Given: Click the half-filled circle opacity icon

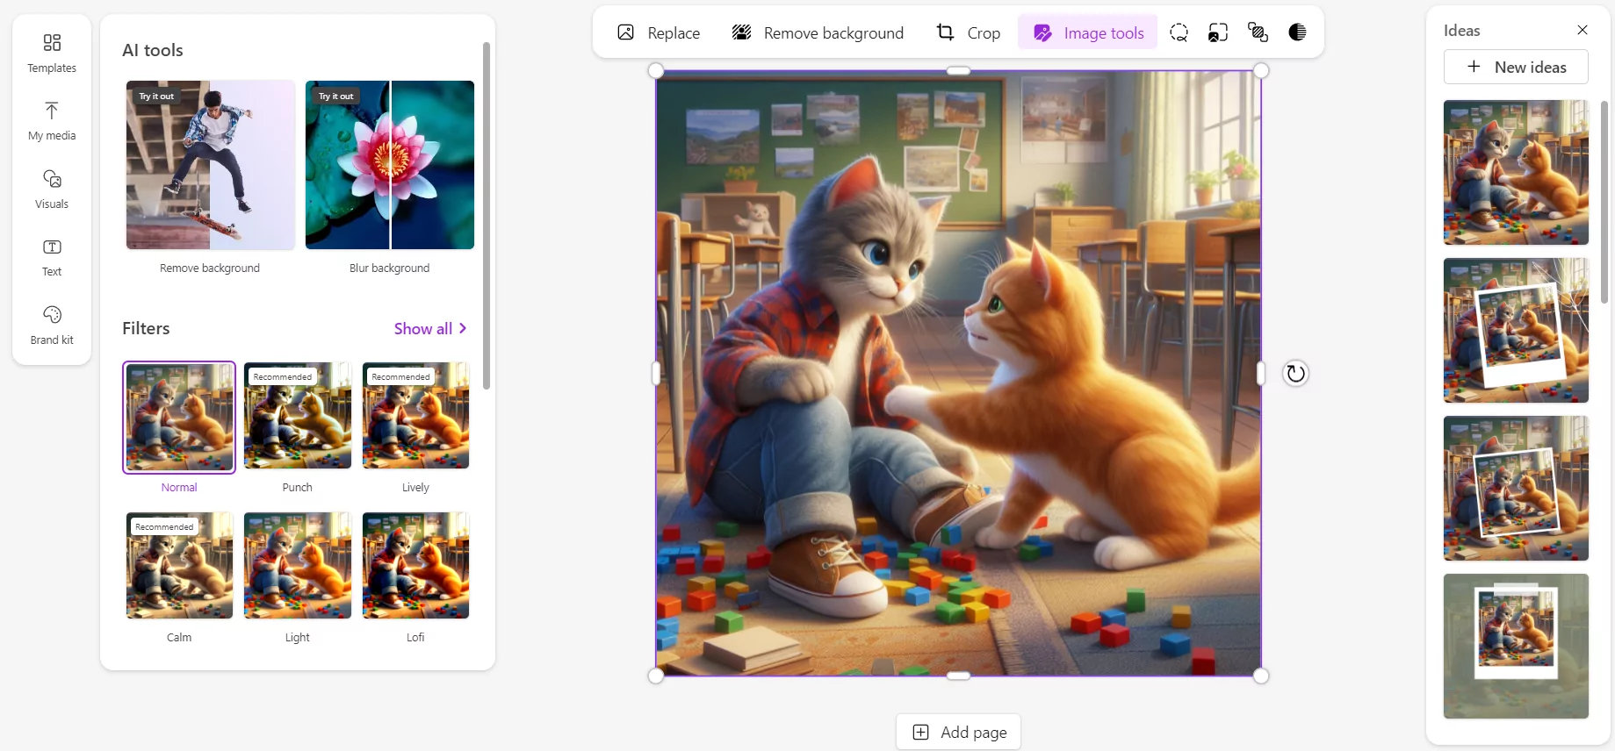Looking at the screenshot, I should point(1297,32).
